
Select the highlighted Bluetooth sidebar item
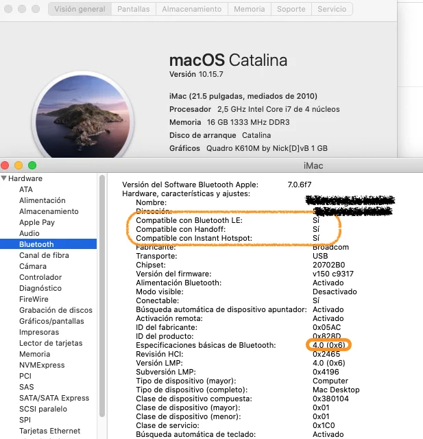(x=48, y=244)
